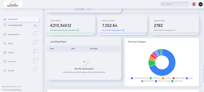Click the 7,552.64 units on hand figure
The height and width of the screenshot is (92, 204).
tap(110, 25)
